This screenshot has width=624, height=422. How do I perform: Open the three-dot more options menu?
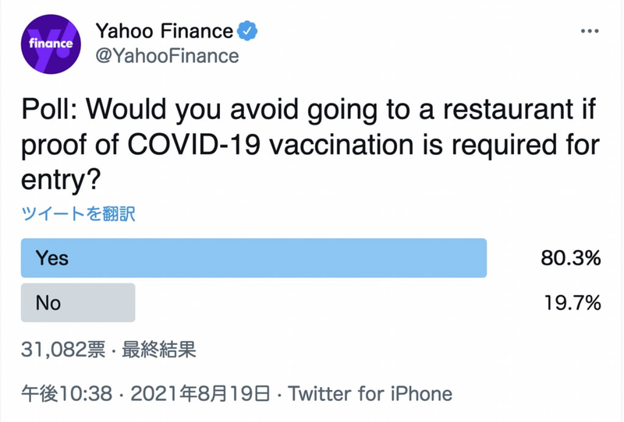pos(590,31)
